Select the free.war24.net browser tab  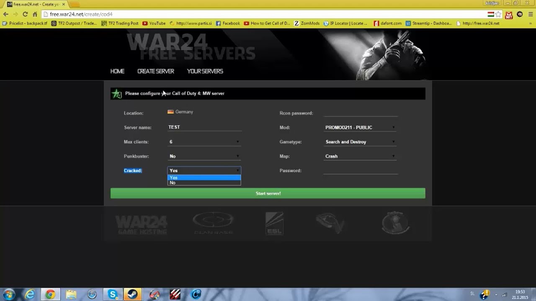(36, 4)
